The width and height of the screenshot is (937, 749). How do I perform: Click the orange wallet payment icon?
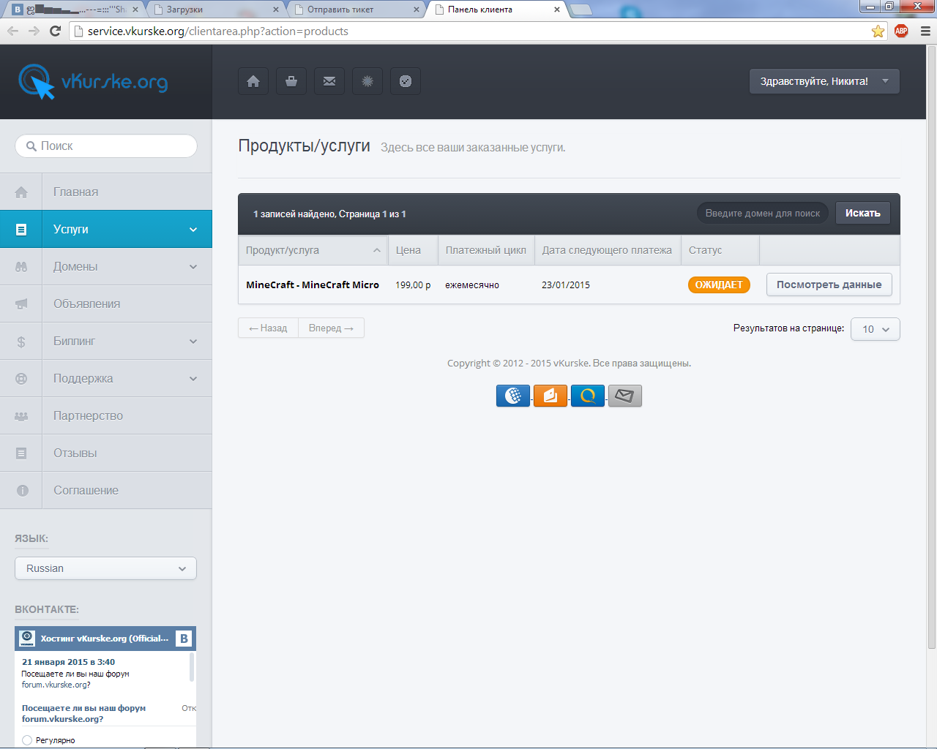pos(550,396)
